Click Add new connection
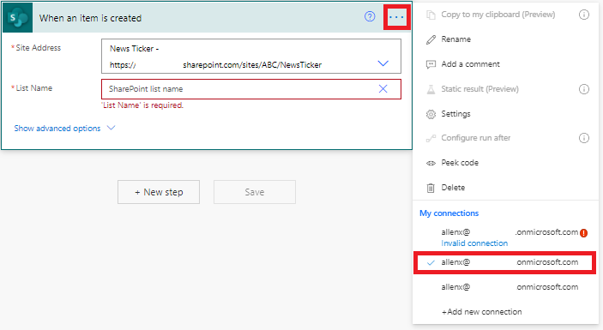 [481, 312]
